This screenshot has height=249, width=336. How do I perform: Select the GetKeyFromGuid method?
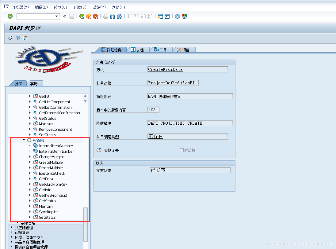53,196
